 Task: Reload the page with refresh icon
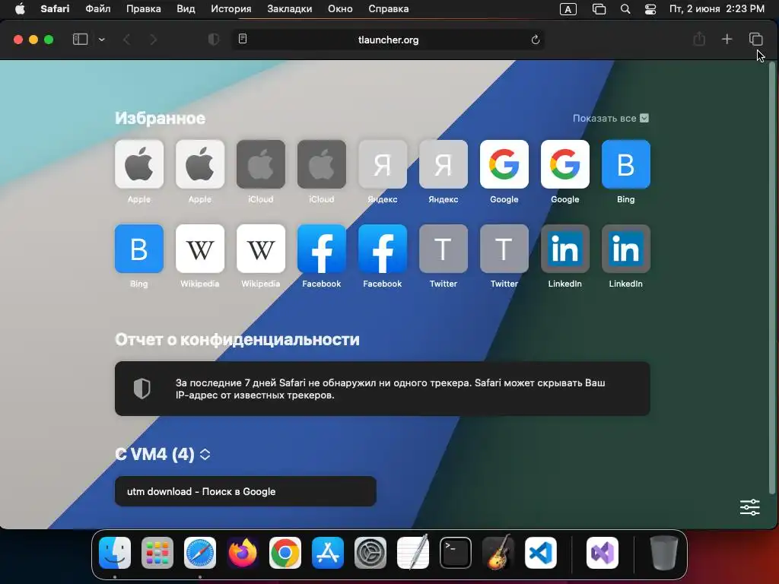535,40
